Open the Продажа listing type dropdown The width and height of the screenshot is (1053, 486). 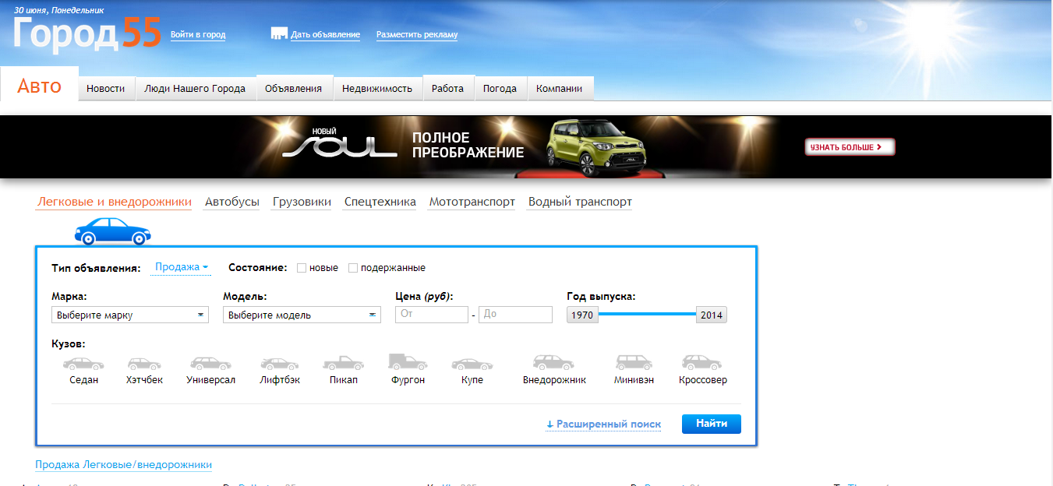(x=182, y=267)
